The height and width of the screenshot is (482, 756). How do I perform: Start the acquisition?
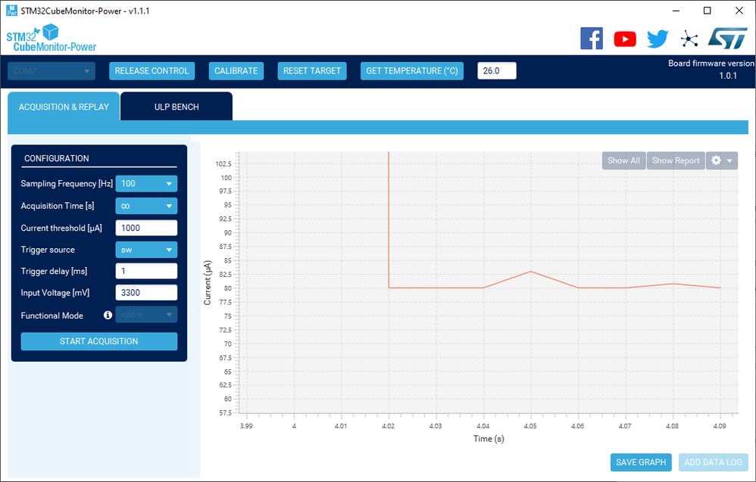tap(98, 341)
